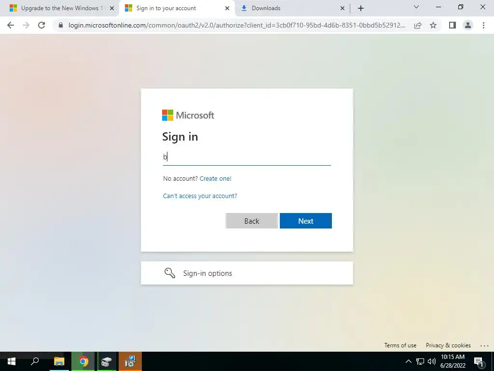Open the clock showing 10:15 AM
The height and width of the screenshot is (371, 494).
pos(453,361)
